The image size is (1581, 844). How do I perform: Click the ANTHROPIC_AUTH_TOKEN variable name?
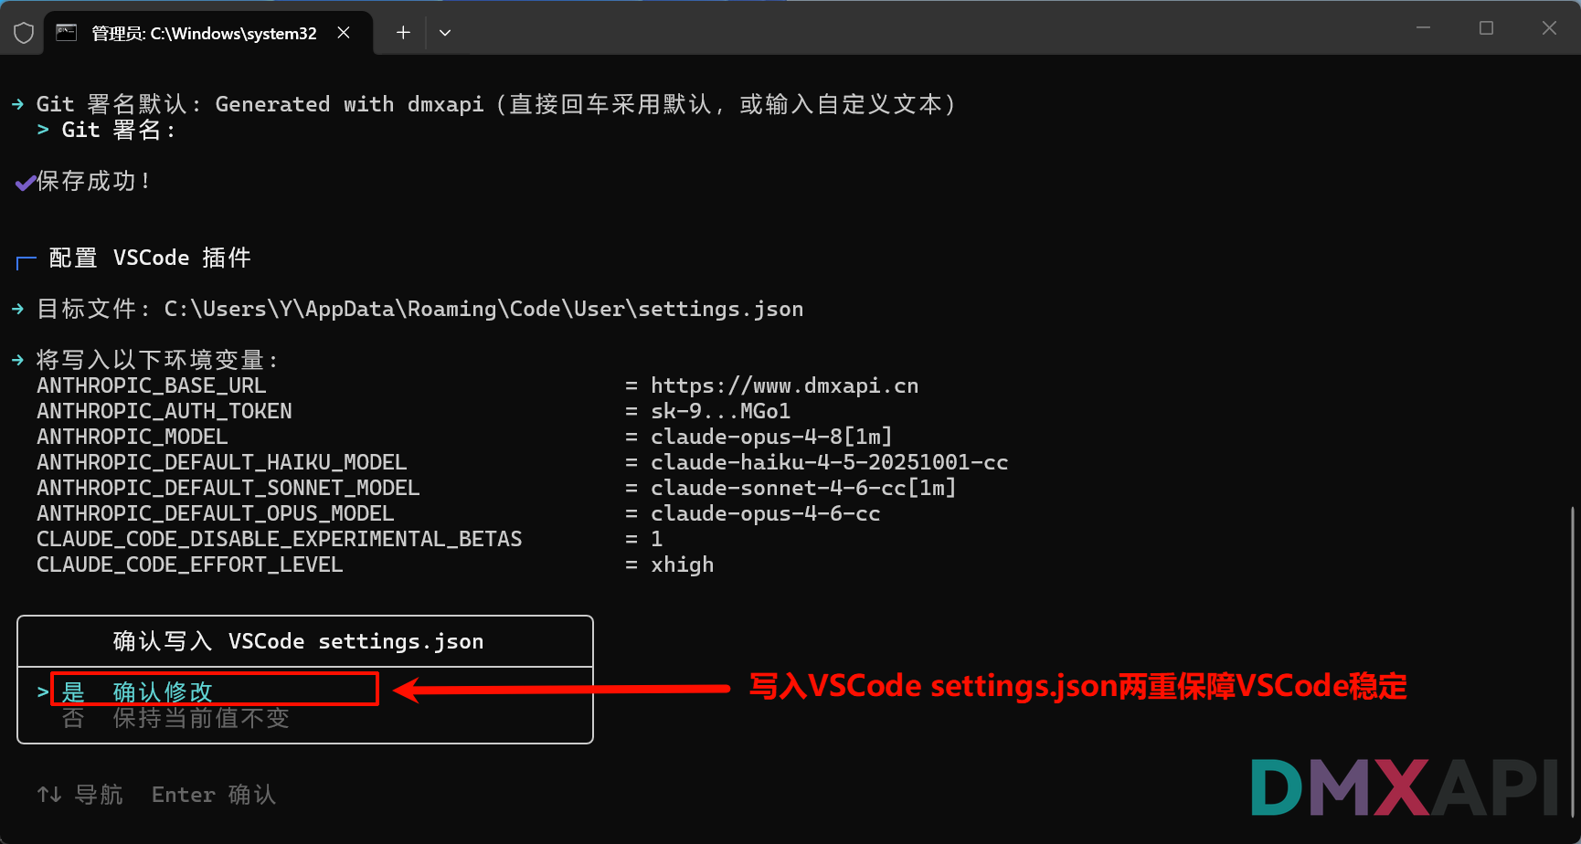point(164,411)
